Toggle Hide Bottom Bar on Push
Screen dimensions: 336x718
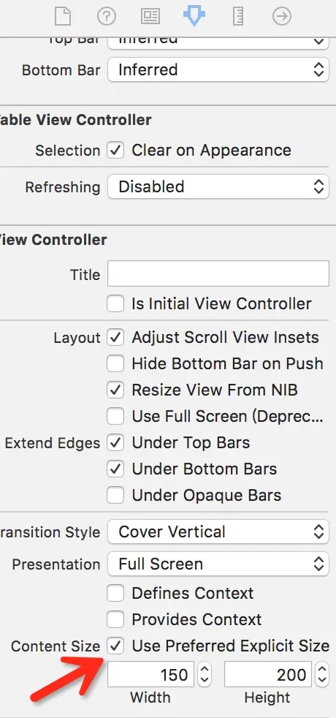pos(115,364)
